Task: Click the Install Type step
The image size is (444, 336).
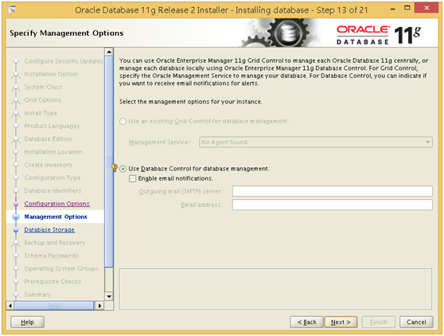Action: point(41,113)
